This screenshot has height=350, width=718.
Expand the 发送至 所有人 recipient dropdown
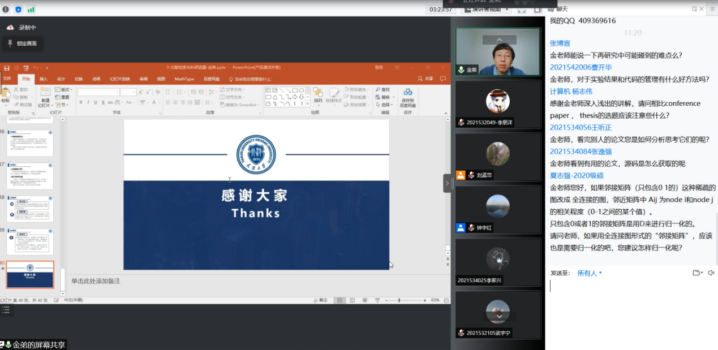tap(590, 273)
